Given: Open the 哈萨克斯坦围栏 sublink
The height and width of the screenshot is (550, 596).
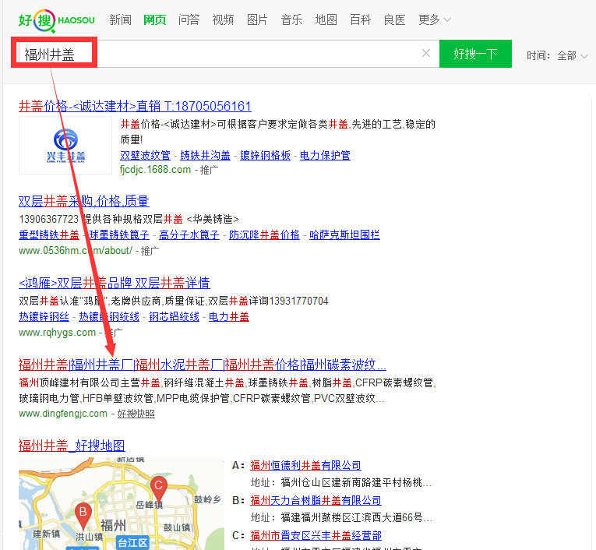Looking at the screenshot, I should (x=344, y=235).
